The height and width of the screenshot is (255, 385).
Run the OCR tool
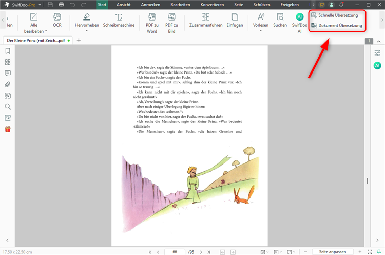click(x=57, y=20)
